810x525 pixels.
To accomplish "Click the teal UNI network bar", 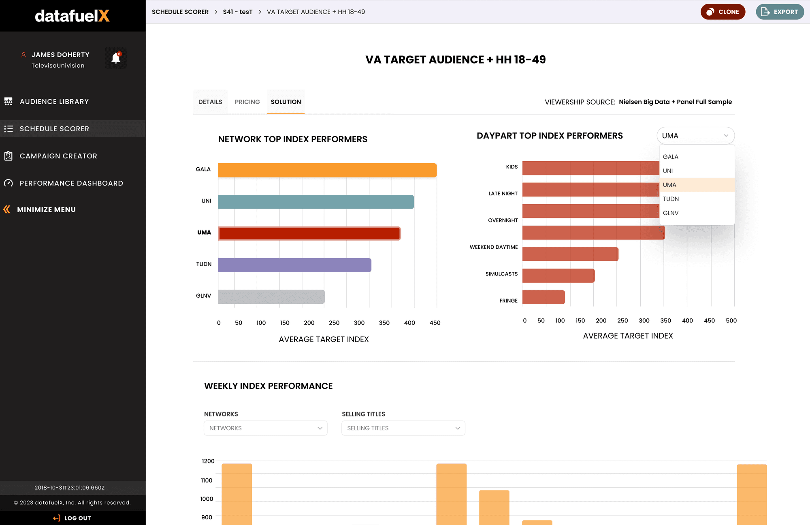I will [316, 202].
